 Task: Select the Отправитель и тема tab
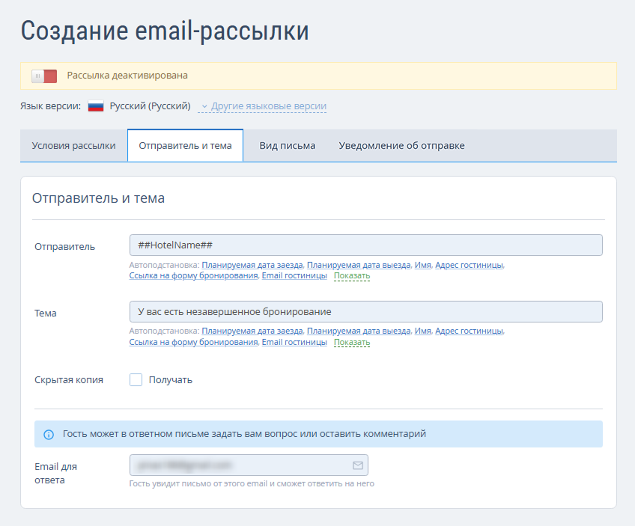pos(185,146)
